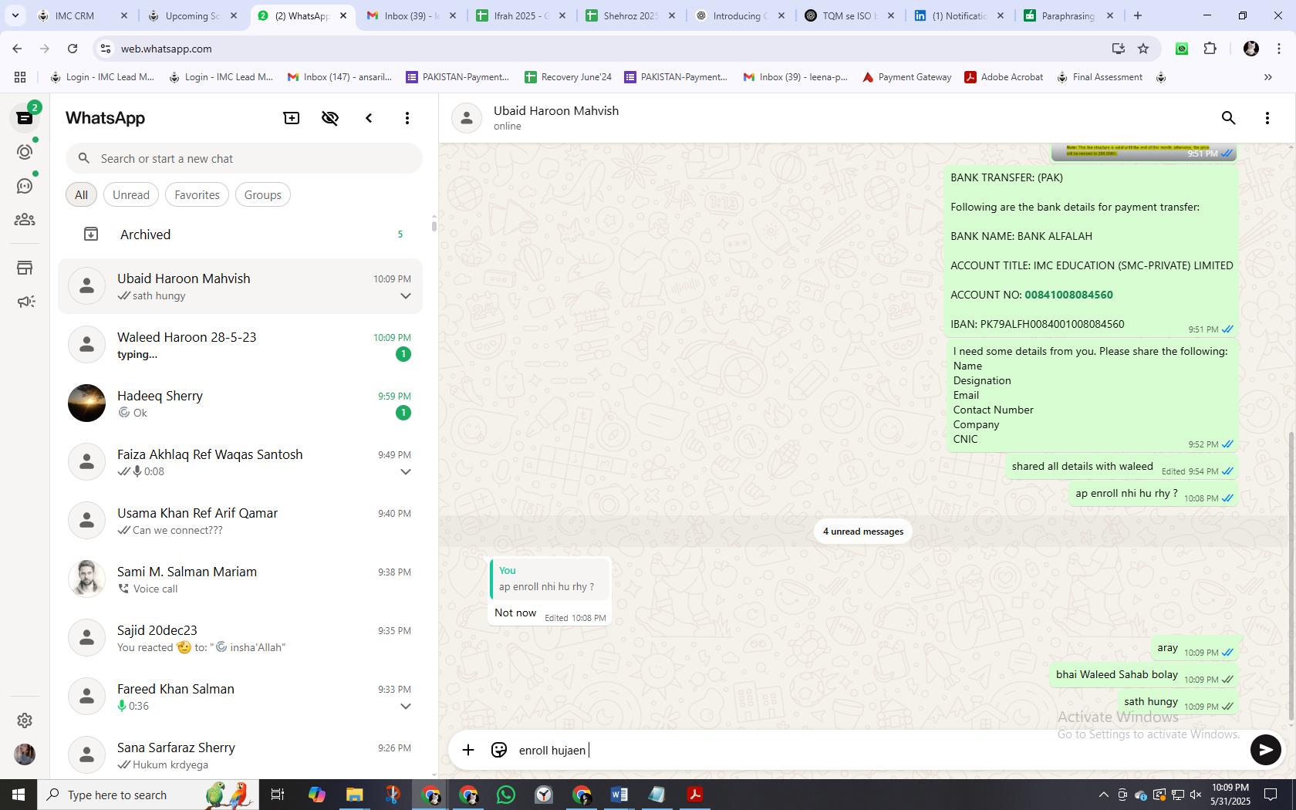Open WhatsApp desktop from taskbar
Image resolution: width=1296 pixels, height=810 pixels.
point(506,795)
